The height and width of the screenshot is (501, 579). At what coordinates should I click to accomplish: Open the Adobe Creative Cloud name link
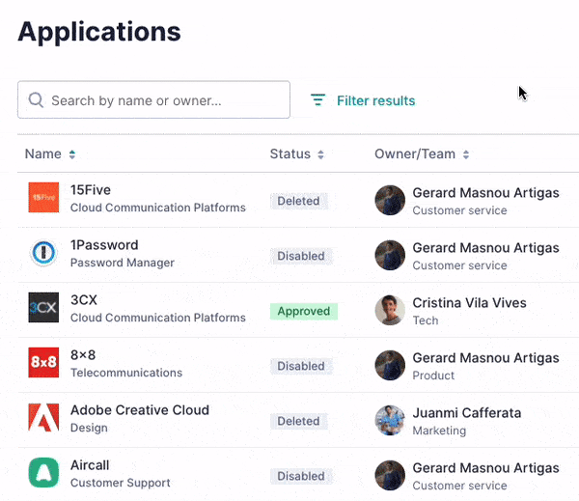tap(139, 410)
